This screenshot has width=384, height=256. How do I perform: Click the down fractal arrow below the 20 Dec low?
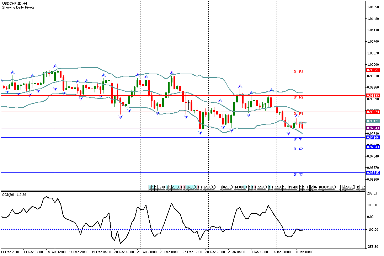pyautogui.click(x=121, y=117)
